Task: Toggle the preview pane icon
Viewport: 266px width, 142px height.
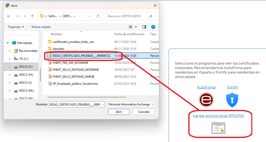Action: 144,27
